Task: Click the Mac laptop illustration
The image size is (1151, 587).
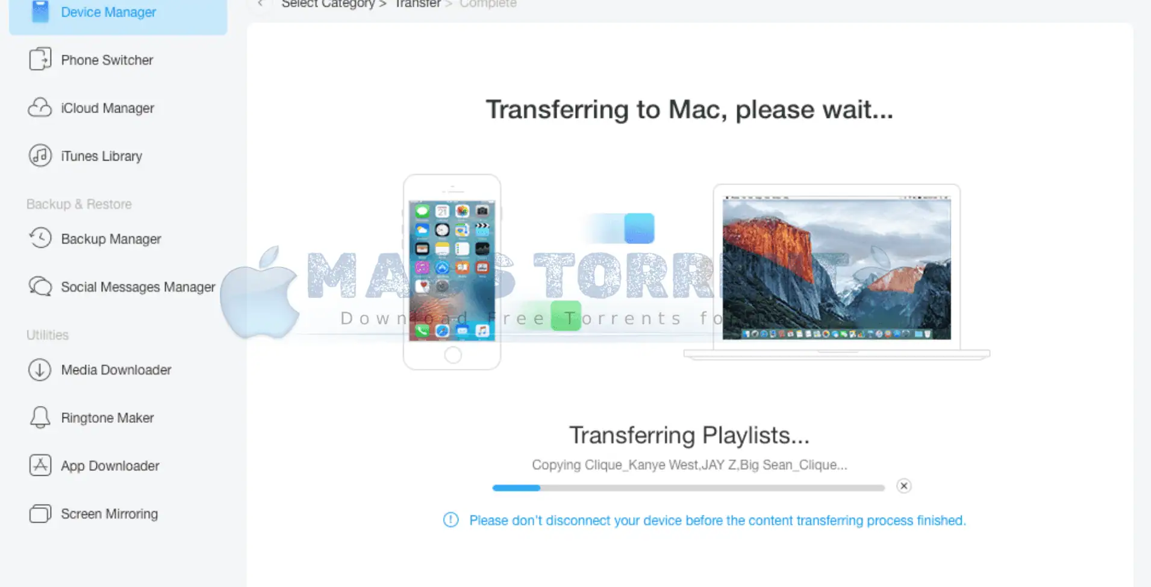Action: [x=837, y=272]
